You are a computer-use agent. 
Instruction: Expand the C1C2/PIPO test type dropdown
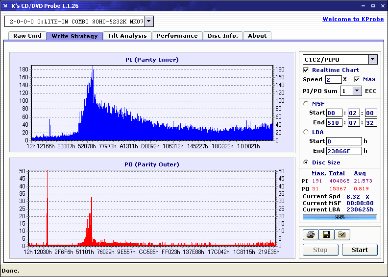point(372,60)
